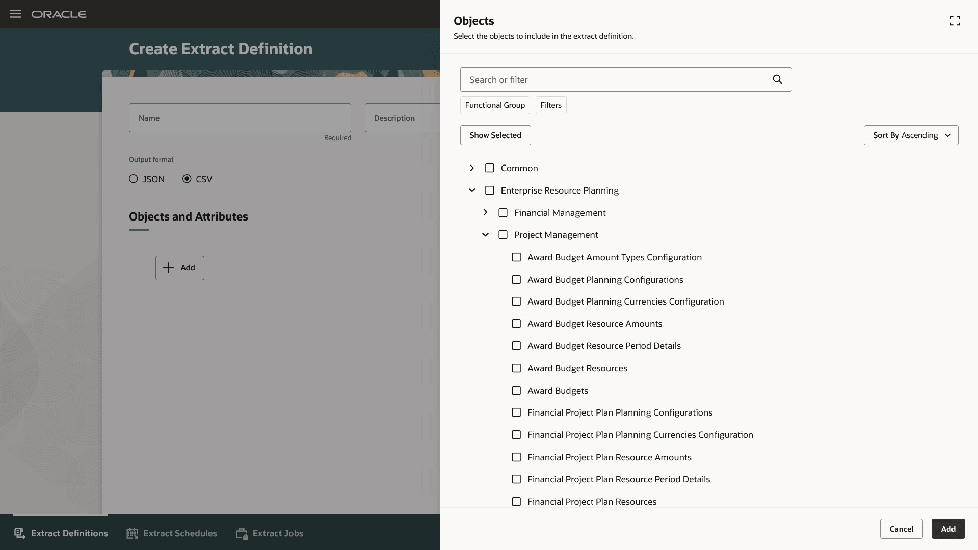Click the plus Add button under Objects and Attributes

(x=180, y=268)
